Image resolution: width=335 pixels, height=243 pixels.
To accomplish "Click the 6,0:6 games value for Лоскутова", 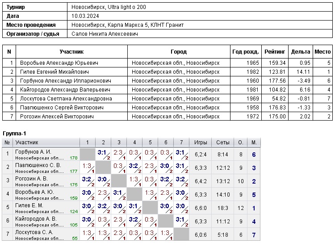I will click(201, 235).
